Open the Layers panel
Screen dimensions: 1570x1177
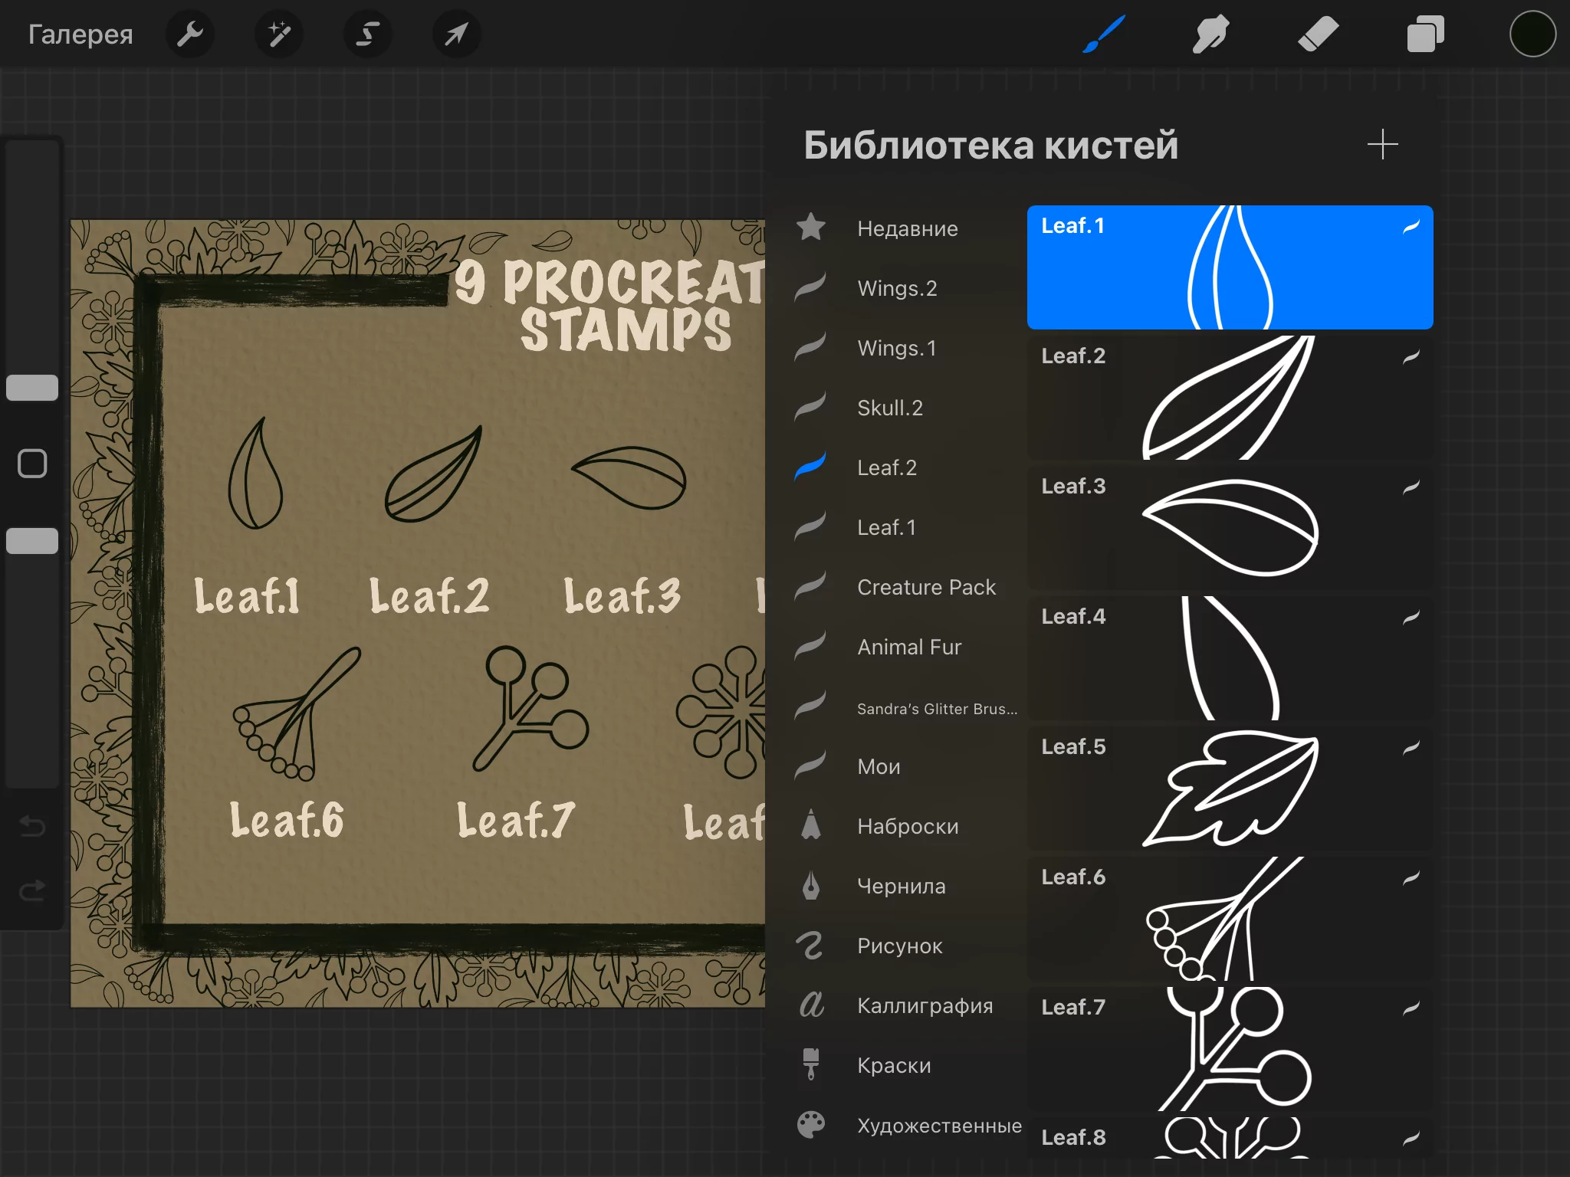coord(1426,34)
